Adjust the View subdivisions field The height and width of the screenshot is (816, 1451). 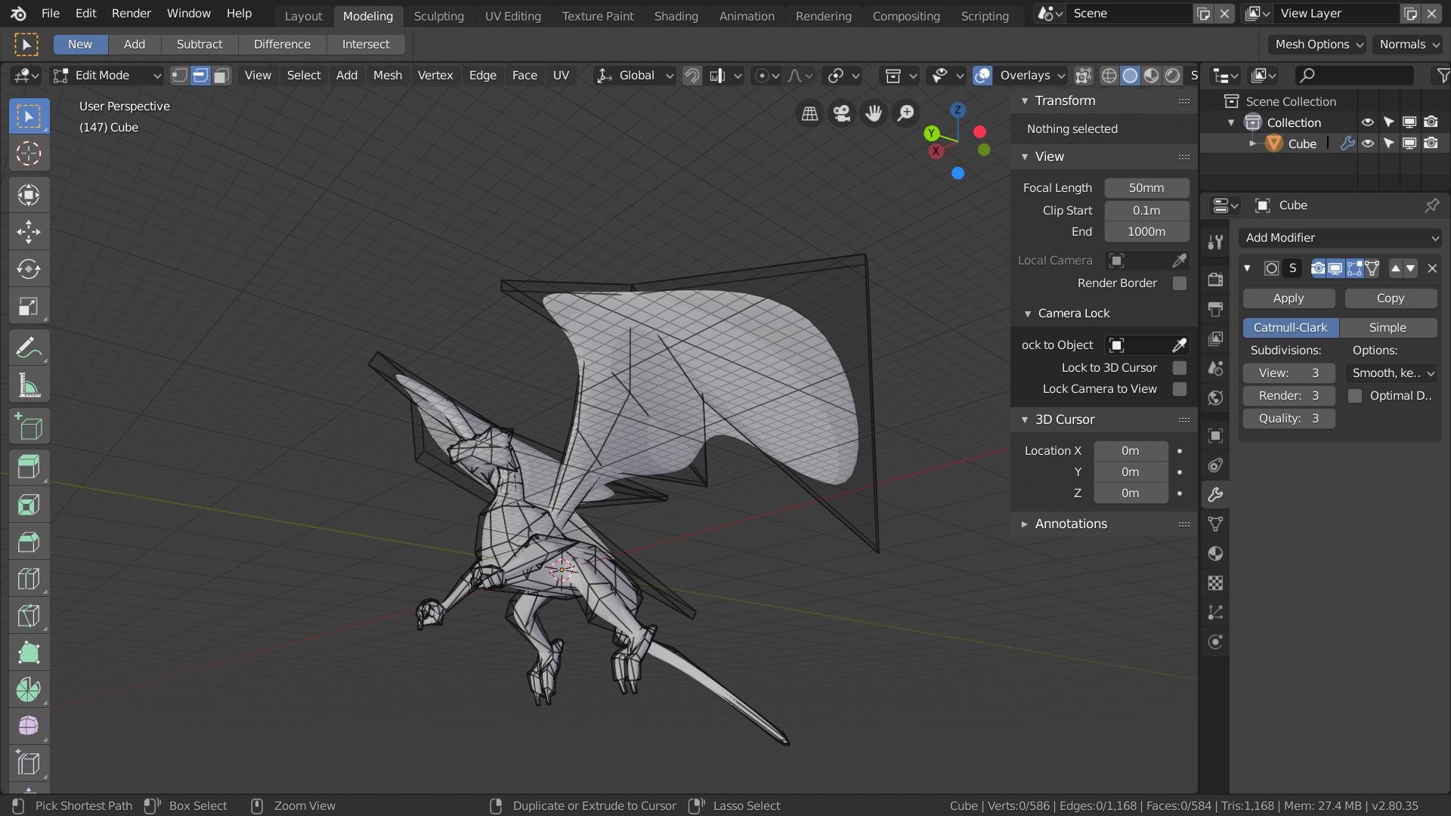(x=1289, y=373)
